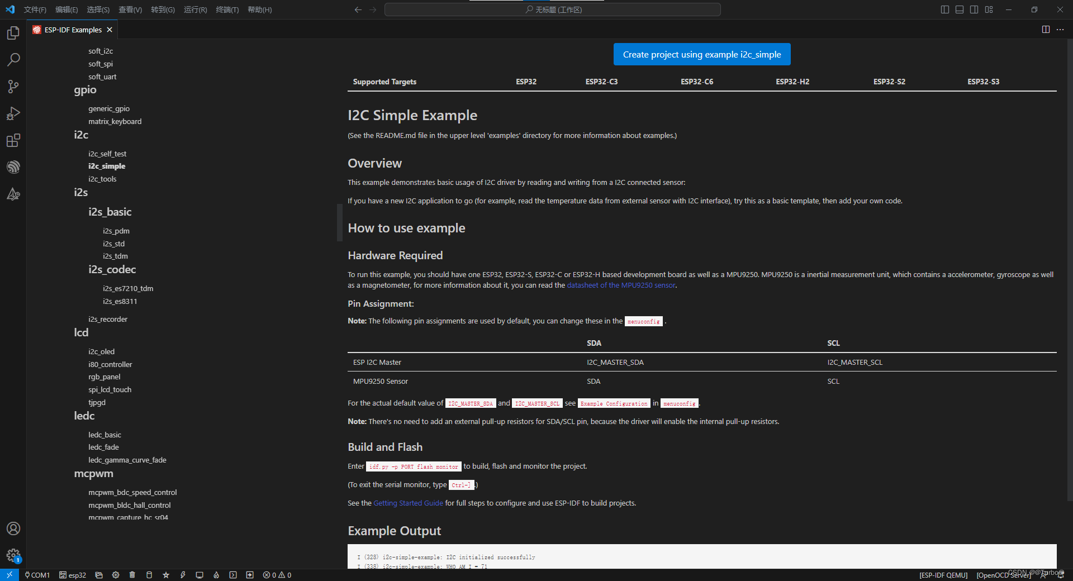Screen dimensions: 1073x581
Task: Open Source Control view in activity bar
Action: point(13,87)
